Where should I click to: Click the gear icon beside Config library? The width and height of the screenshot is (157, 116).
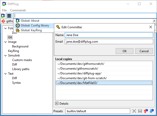[18, 25]
